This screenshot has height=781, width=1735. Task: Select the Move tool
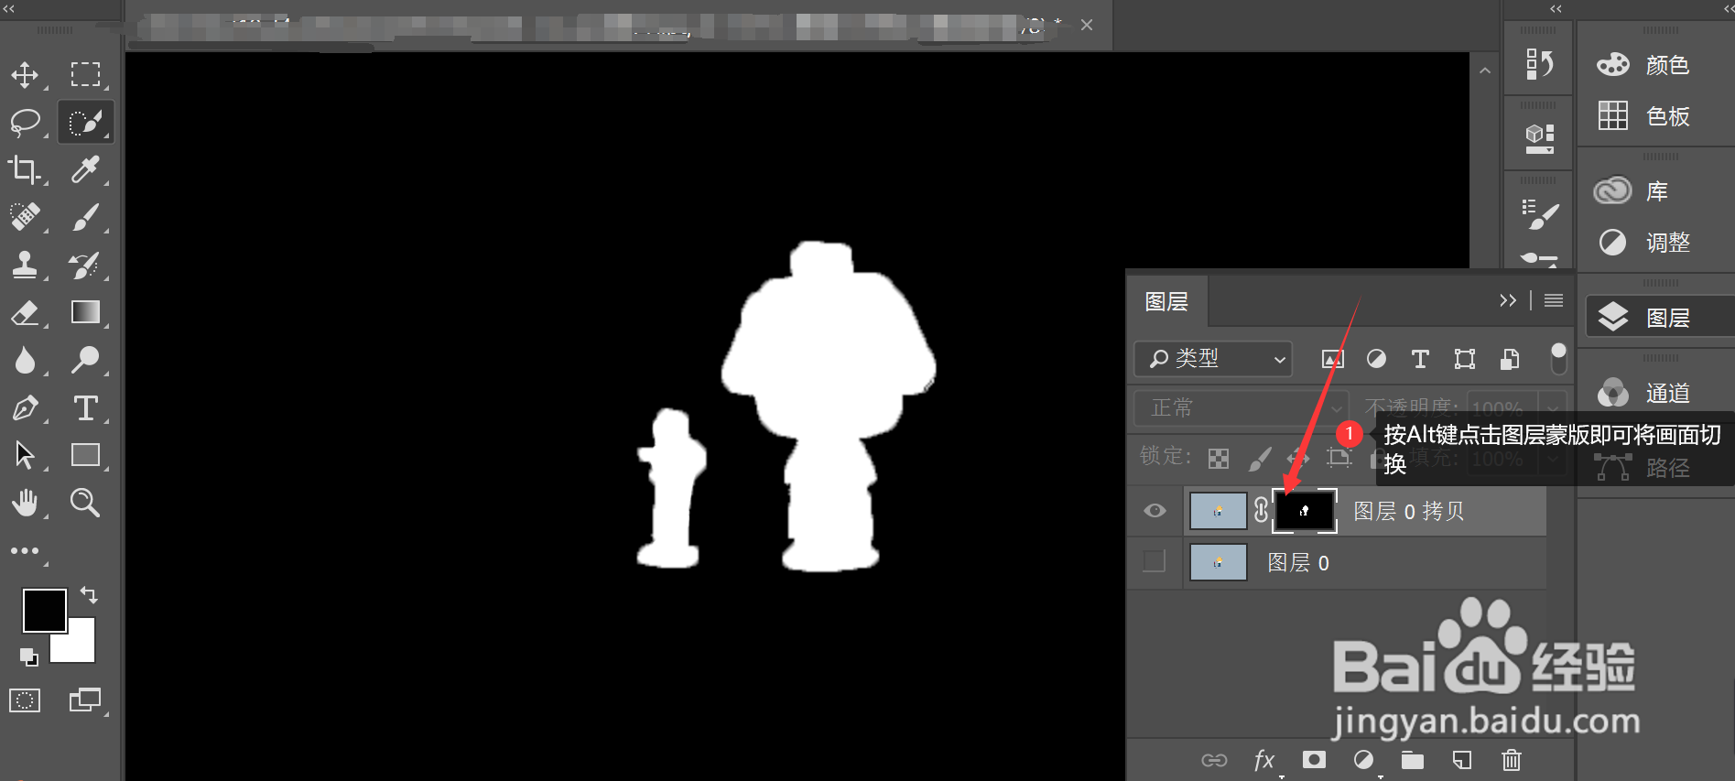click(25, 74)
